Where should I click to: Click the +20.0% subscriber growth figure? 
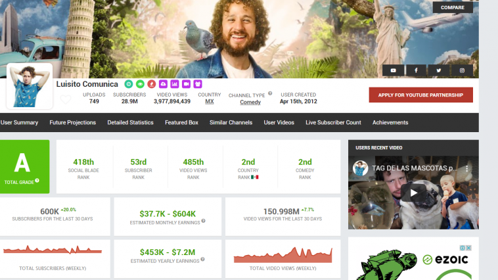pos(68,210)
